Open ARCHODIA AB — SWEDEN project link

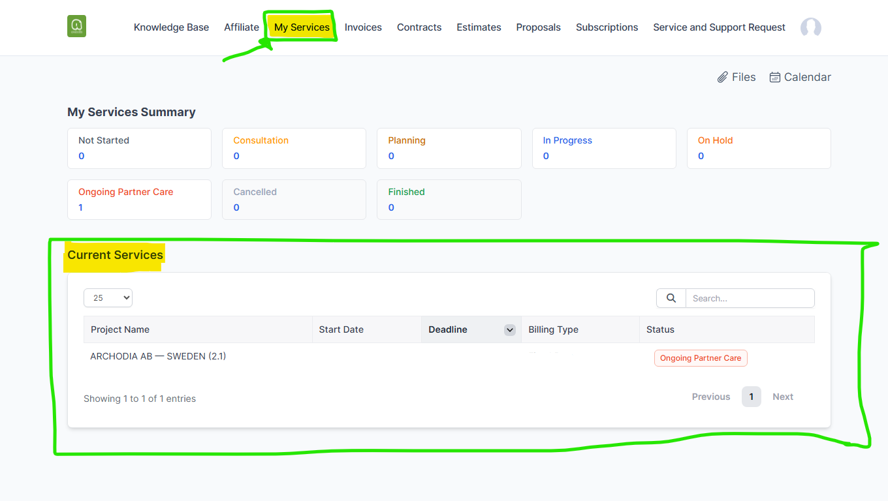158,356
